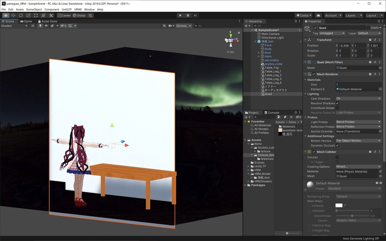Screen dimensions: 386x241
Task: Open Mesh Renderer three-dot context menu
Action: coord(380,74)
